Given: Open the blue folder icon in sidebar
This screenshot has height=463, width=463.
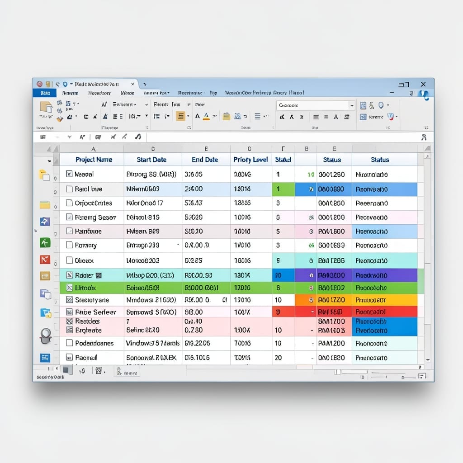Looking at the screenshot, I should point(46,313).
